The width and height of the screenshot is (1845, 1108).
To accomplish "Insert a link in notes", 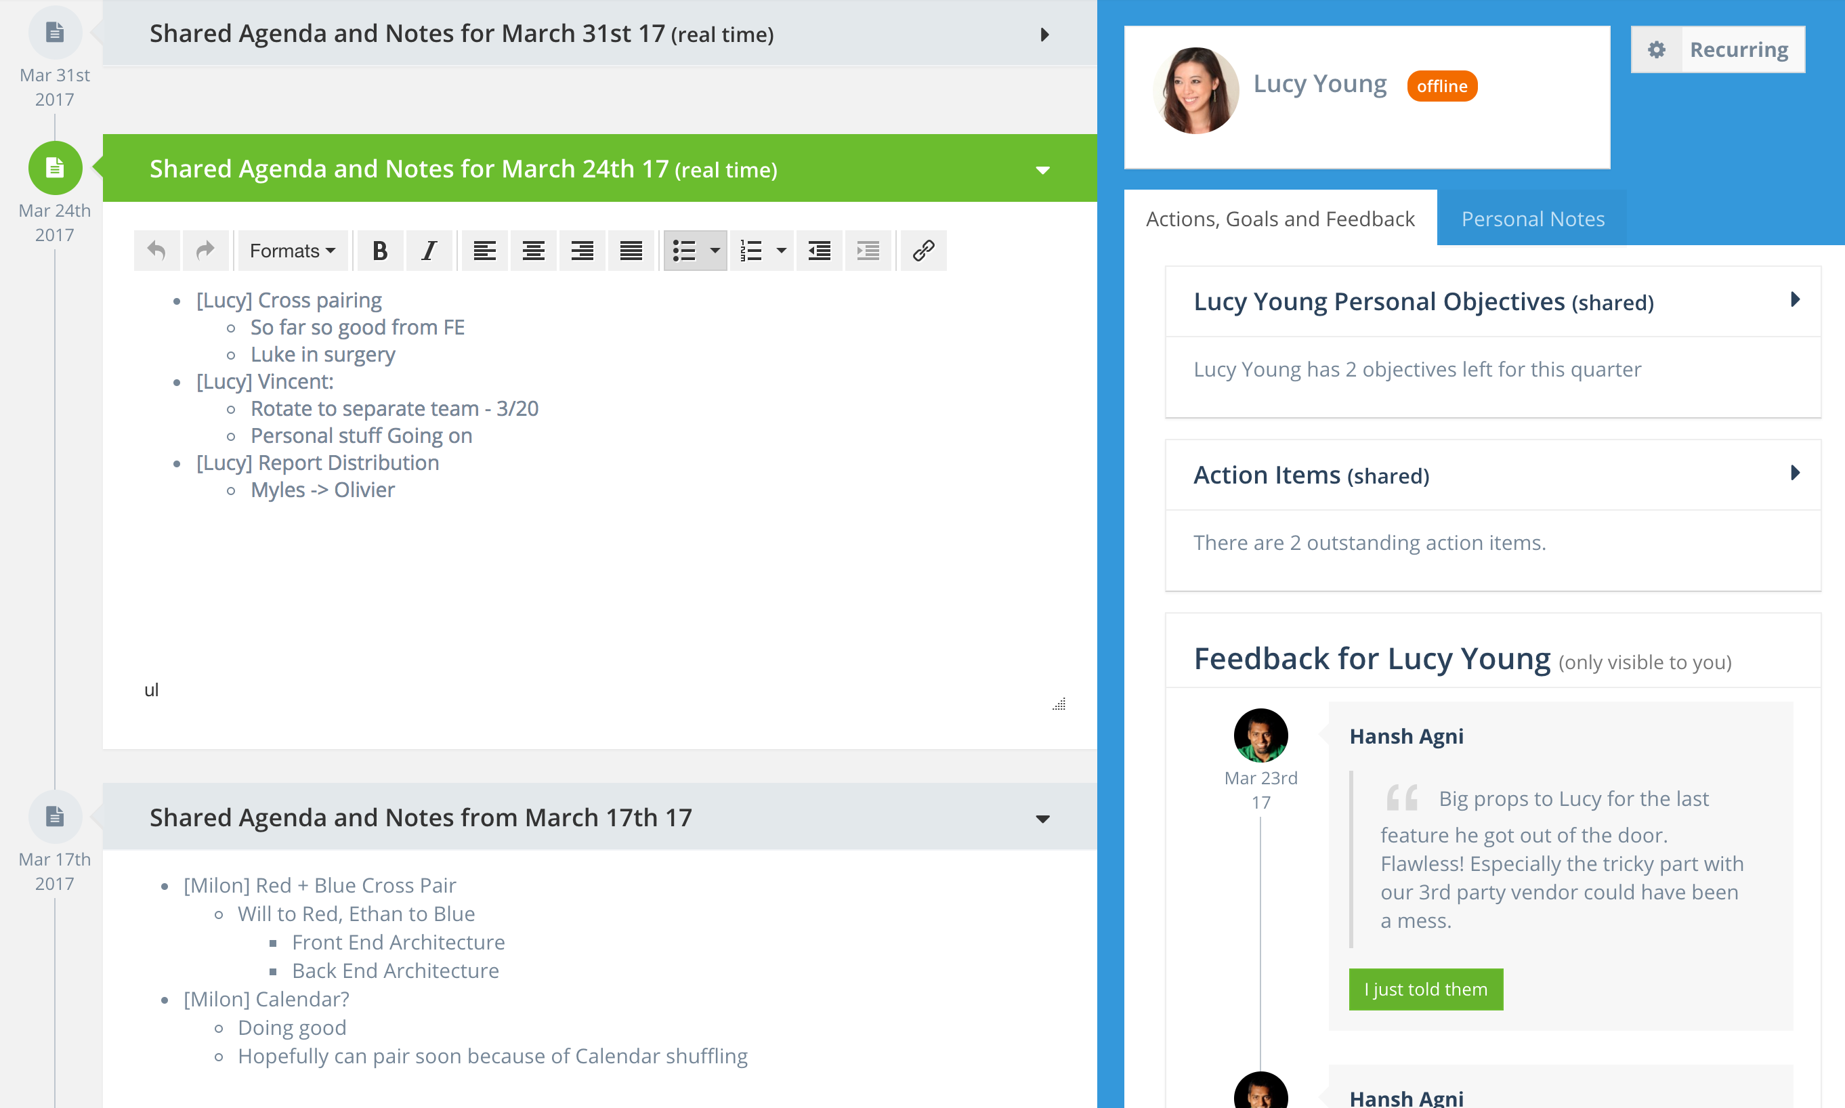I will (924, 251).
